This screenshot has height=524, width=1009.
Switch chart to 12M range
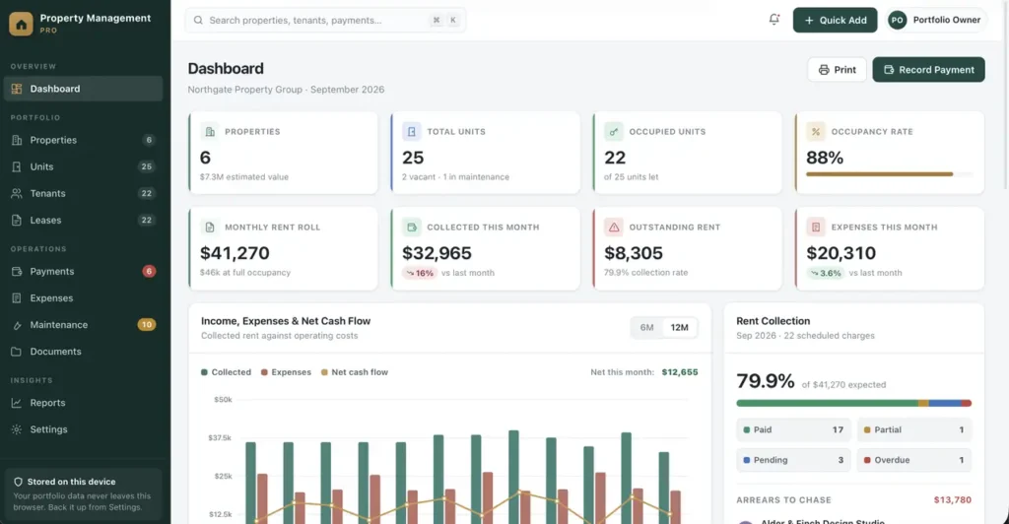pos(680,327)
